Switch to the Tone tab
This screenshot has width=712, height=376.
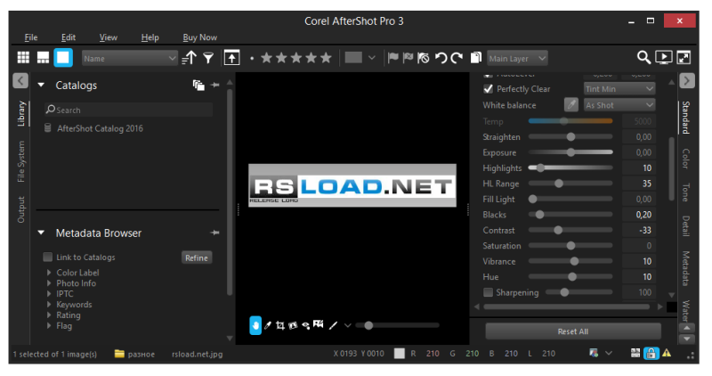685,192
